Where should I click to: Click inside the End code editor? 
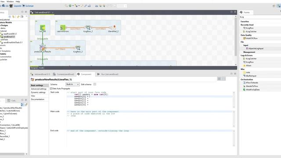click(150, 138)
